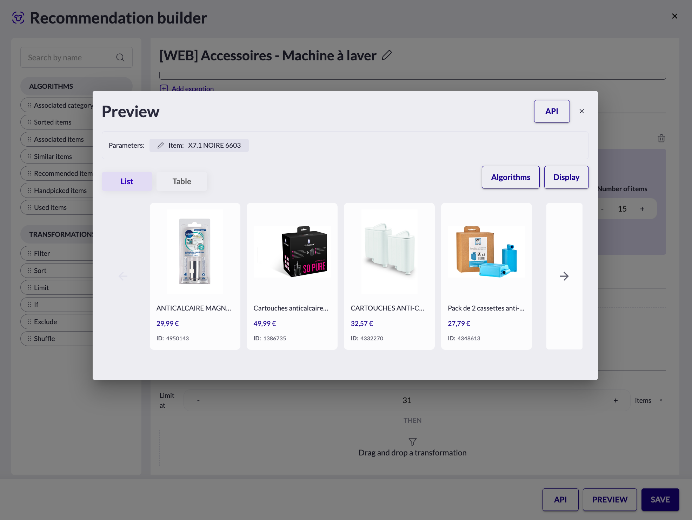Click the Cartouches anticalcaire... product title

click(291, 308)
